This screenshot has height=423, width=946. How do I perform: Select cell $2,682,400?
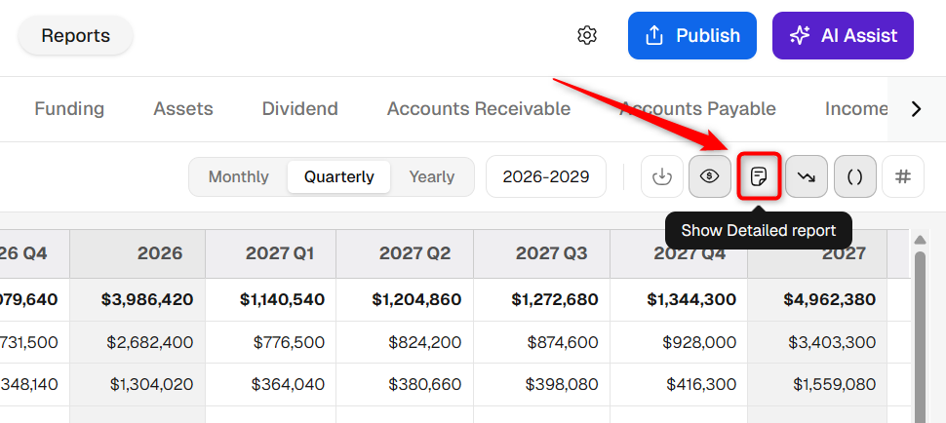[x=138, y=342]
